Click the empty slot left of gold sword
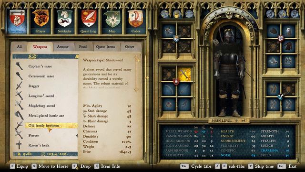Screen dimensions: 305x172 [x=169, y=74]
